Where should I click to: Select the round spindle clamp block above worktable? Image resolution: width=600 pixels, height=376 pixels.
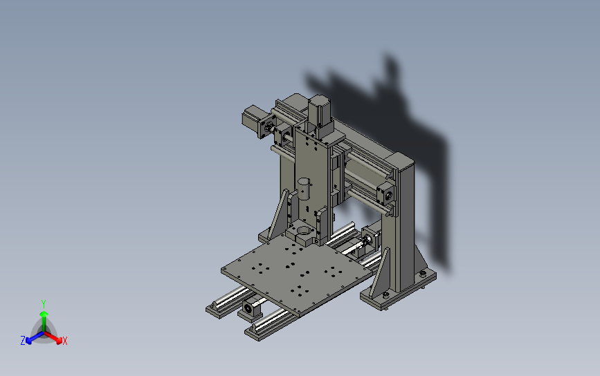(x=302, y=232)
